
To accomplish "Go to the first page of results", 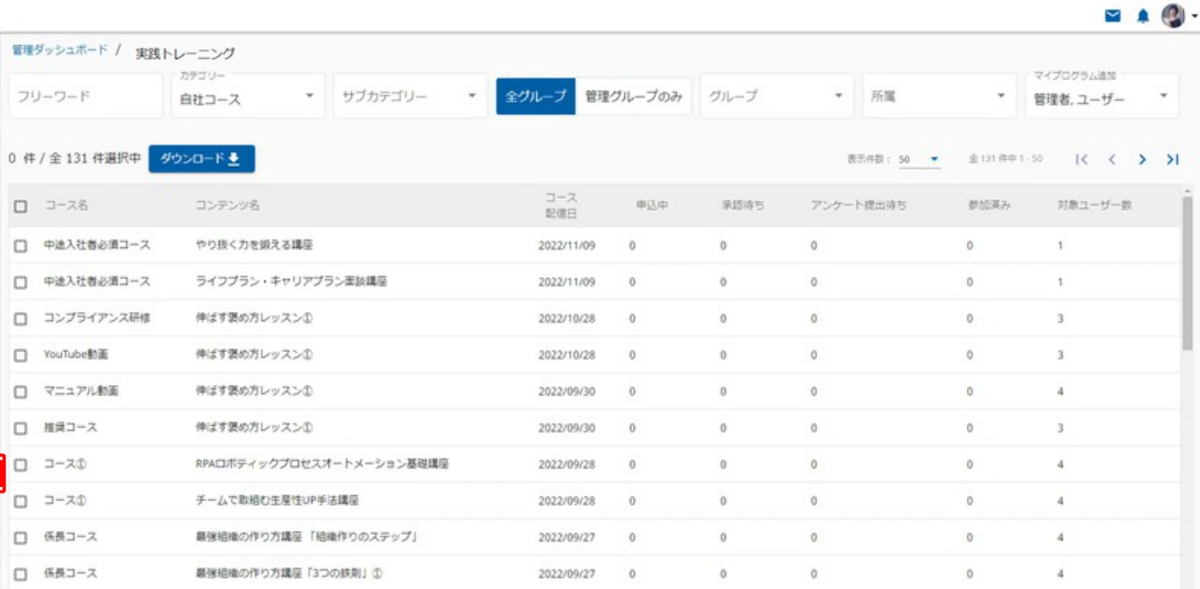I will pyautogui.click(x=1083, y=159).
